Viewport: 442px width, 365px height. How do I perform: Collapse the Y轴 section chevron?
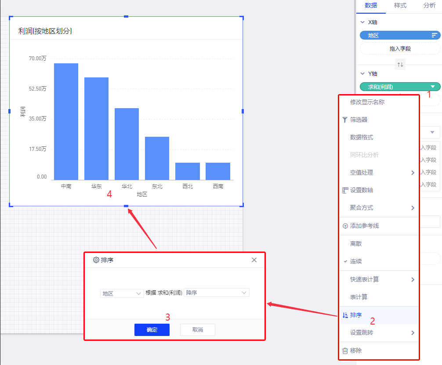pyautogui.click(x=362, y=74)
